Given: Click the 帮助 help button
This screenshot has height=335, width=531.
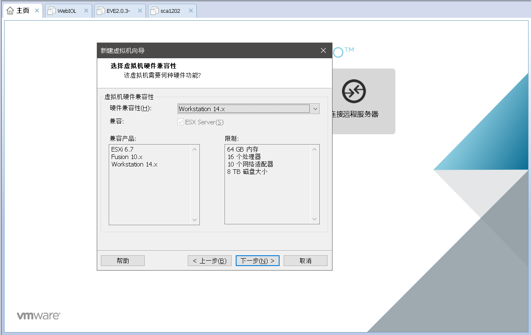Looking at the screenshot, I should click(123, 261).
